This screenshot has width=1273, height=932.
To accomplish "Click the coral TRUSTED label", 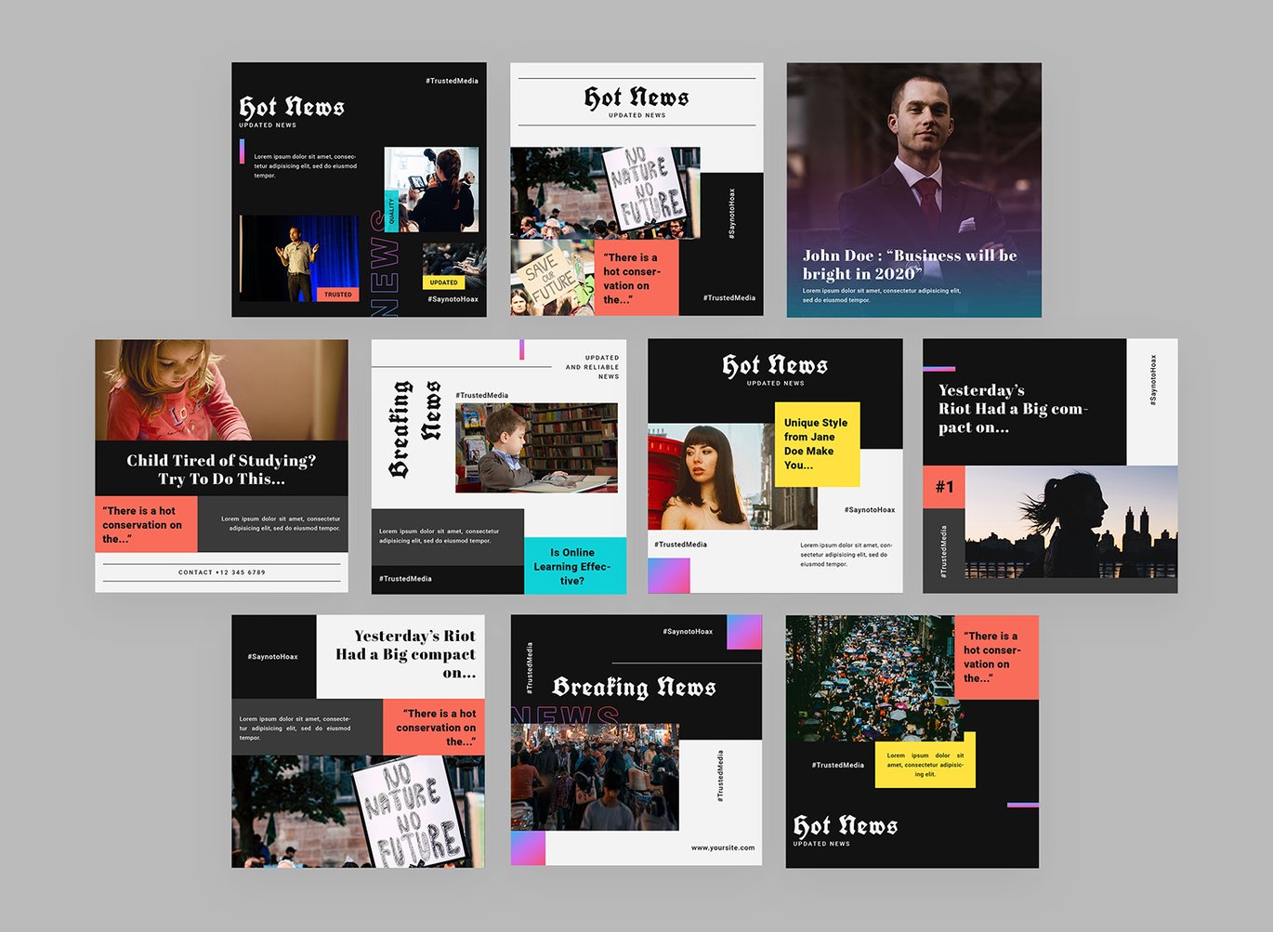I will (x=337, y=295).
